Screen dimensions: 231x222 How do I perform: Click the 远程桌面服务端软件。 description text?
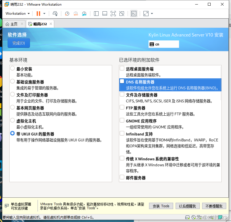tap(143, 75)
